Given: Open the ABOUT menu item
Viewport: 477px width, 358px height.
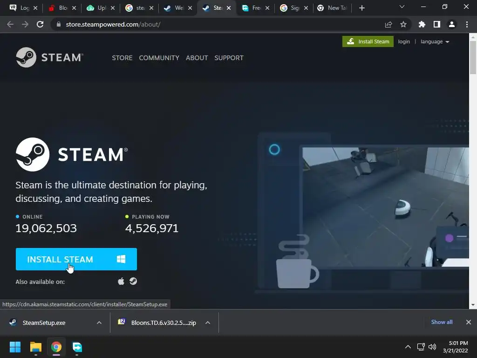Looking at the screenshot, I should point(197,58).
